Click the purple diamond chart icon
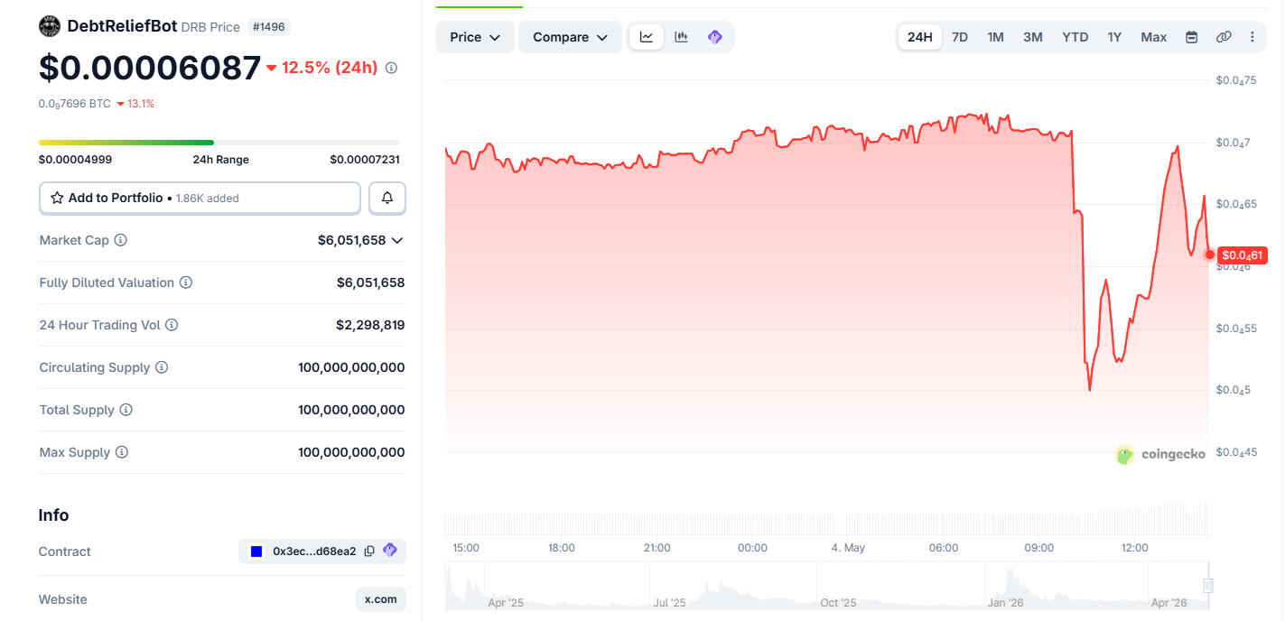The height and width of the screenshot is (621, 1285). pos(715,37)
